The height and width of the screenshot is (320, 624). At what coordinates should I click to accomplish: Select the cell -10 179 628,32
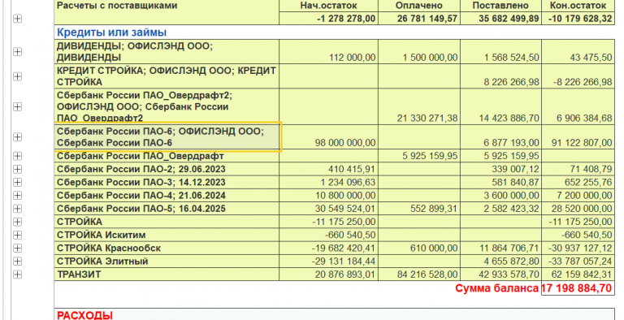click(578, 19)
